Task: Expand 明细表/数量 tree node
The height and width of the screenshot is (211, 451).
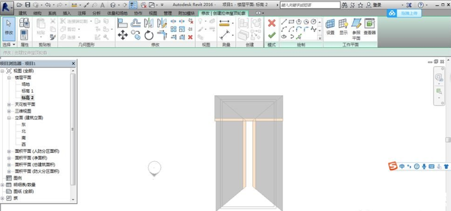Action: tap(2, 185)
